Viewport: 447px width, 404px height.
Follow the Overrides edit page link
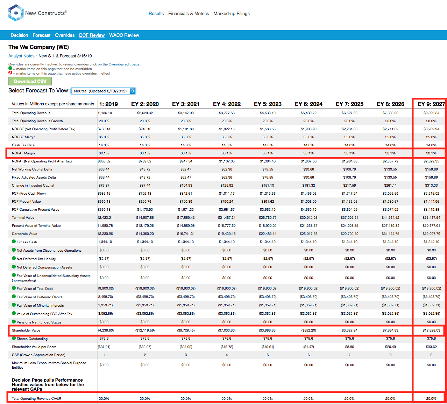point(124,64)
